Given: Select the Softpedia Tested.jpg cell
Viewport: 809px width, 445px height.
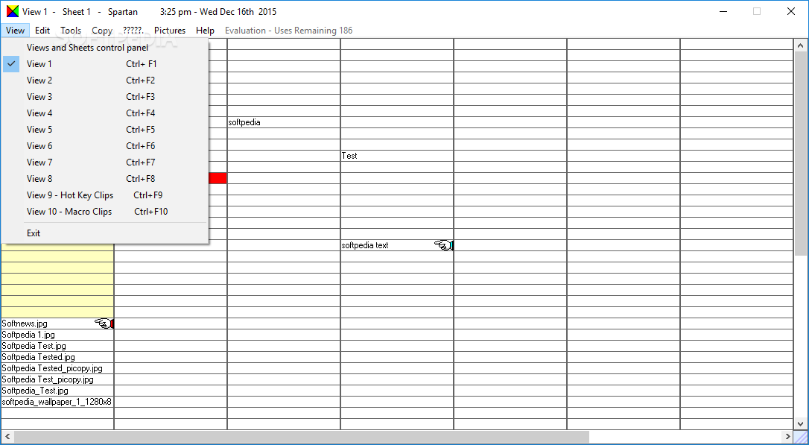Looking at the screenshot, I should 57,357.
